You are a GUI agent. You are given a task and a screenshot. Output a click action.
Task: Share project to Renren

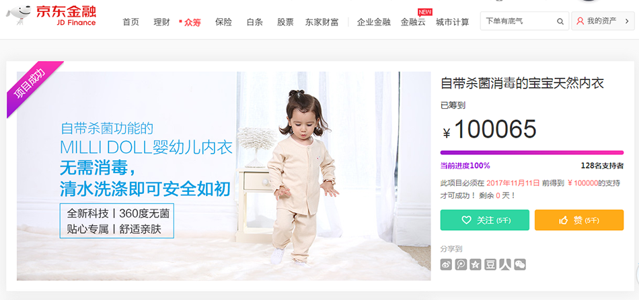coord(505,264)
